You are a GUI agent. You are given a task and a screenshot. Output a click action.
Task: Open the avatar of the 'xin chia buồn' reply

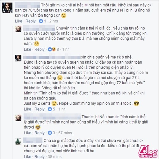pos(18,58)
